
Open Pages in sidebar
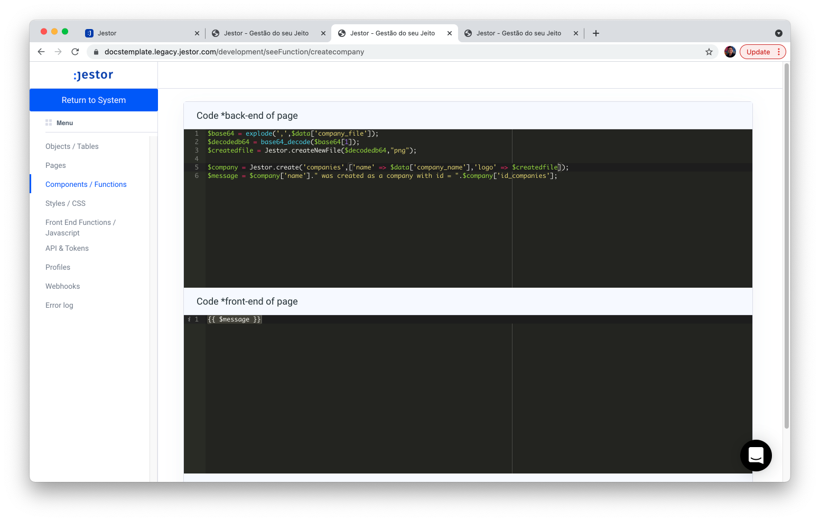click(55, 165)
